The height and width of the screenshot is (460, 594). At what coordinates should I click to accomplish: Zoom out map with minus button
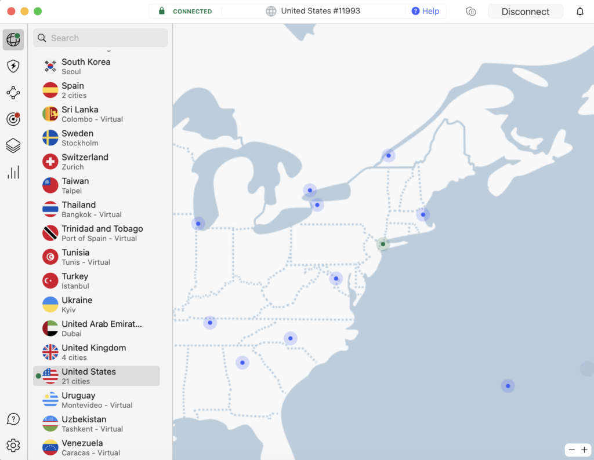pyautogui.click(x=571, y=450)
